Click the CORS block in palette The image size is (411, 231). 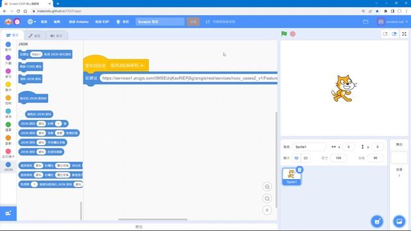click(x=30, y=67)
